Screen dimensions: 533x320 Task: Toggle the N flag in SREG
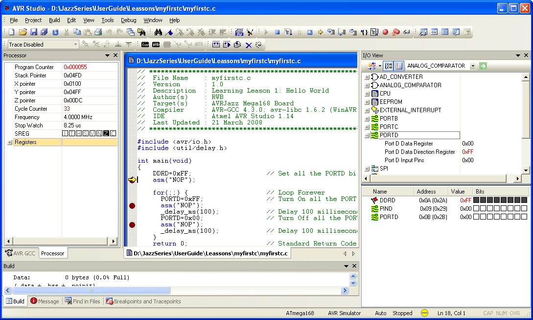(x=99, y=133)
